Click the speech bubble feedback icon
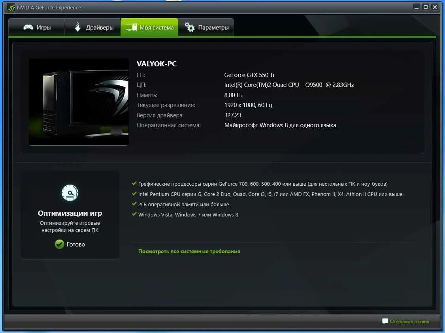This screenshot has width=445, height=333. 385,321
